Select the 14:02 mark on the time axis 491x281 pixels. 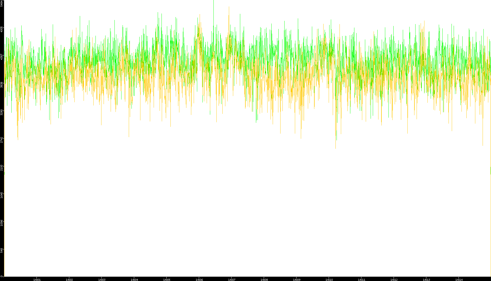coord(69,280)
